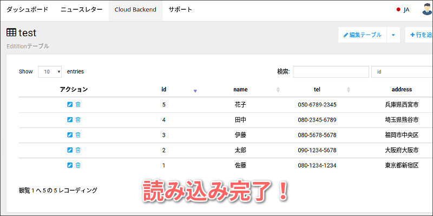433x216 pixels.
Task: Edit the row for 佐藤
Action: click(x=70, y=165)
